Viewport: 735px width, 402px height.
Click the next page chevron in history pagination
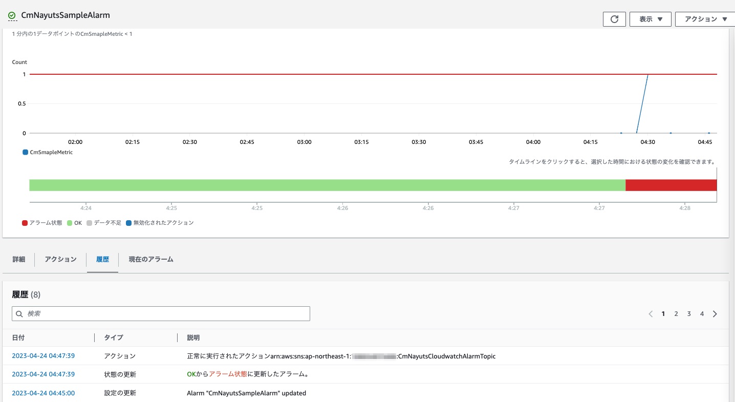(x=715, y=313)
